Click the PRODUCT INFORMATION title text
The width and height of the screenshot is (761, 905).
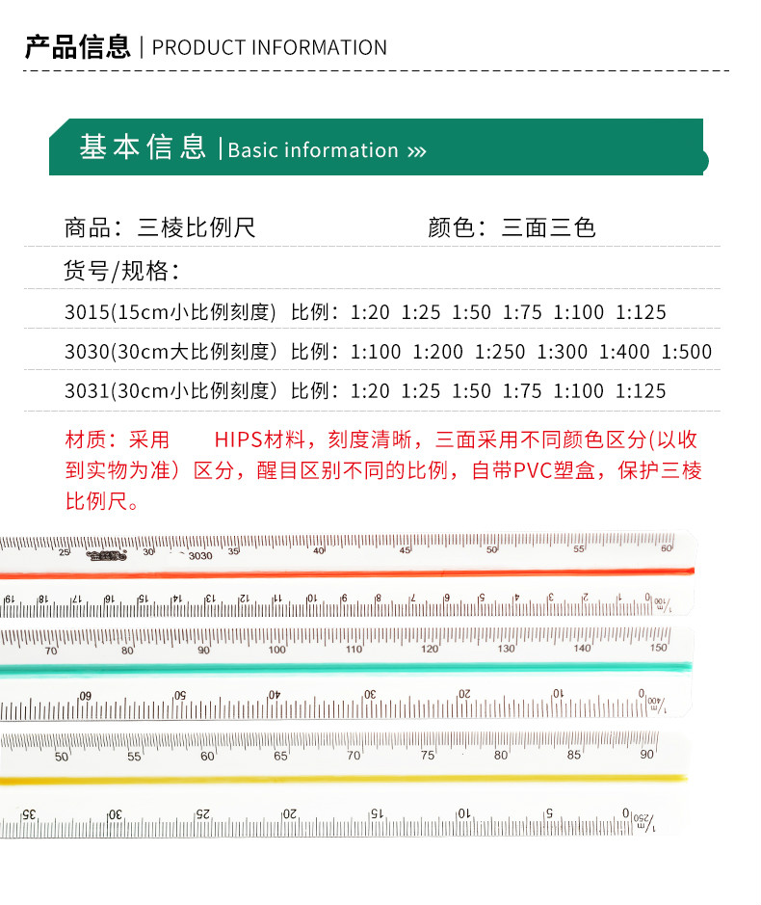(x=270, y=47)
